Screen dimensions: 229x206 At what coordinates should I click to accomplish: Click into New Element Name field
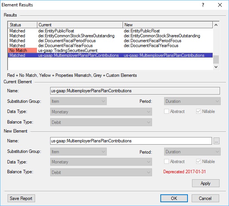(x=131, y=141)
